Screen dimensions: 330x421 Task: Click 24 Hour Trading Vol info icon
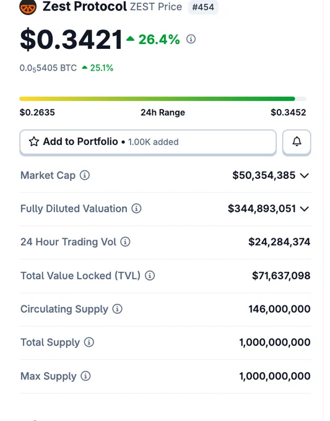[125, 242]
